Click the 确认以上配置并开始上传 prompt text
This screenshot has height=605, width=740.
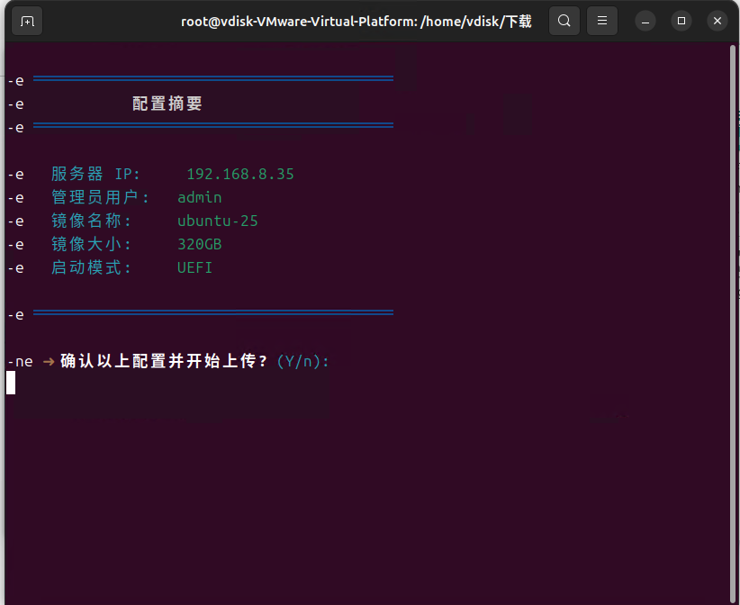click(x=164, y=361)
